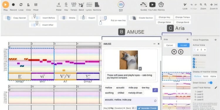
Task: Click the cat lyric text box in AMUSE
Action: point(131,76)
